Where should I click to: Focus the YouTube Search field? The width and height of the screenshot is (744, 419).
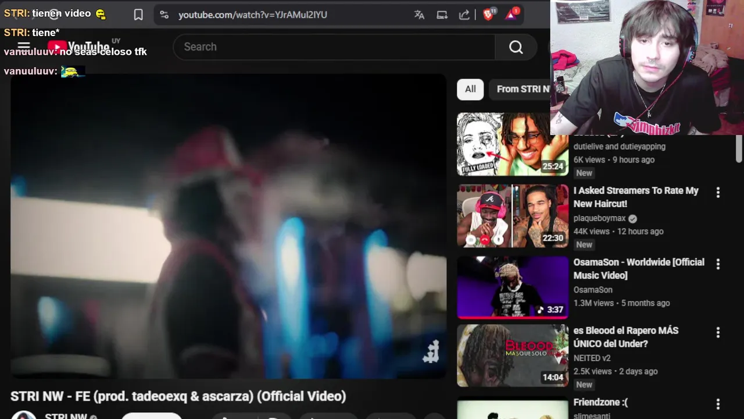334,47
